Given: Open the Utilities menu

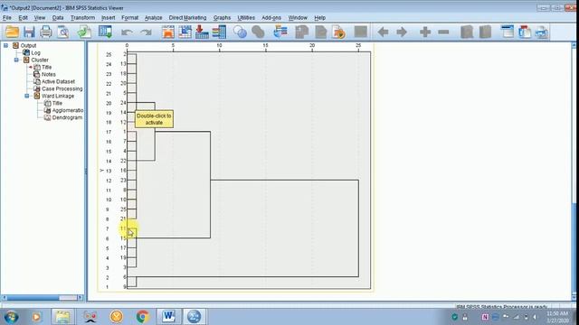Looking at the screenshot, I should (246, 18).
